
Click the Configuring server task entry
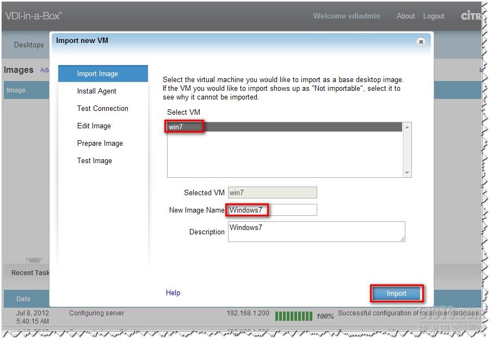(96, 313)
